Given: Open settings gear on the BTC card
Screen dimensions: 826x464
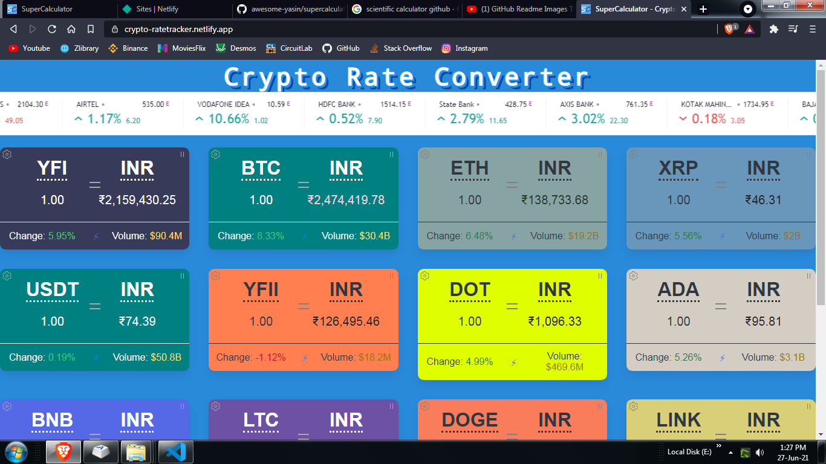Looking at the screenshot, I should [x=215, y=155].
